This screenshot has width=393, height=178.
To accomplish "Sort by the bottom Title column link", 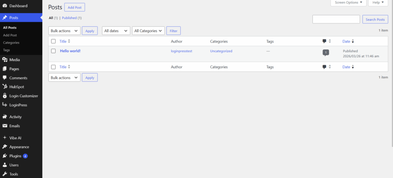I will point(63,67).
